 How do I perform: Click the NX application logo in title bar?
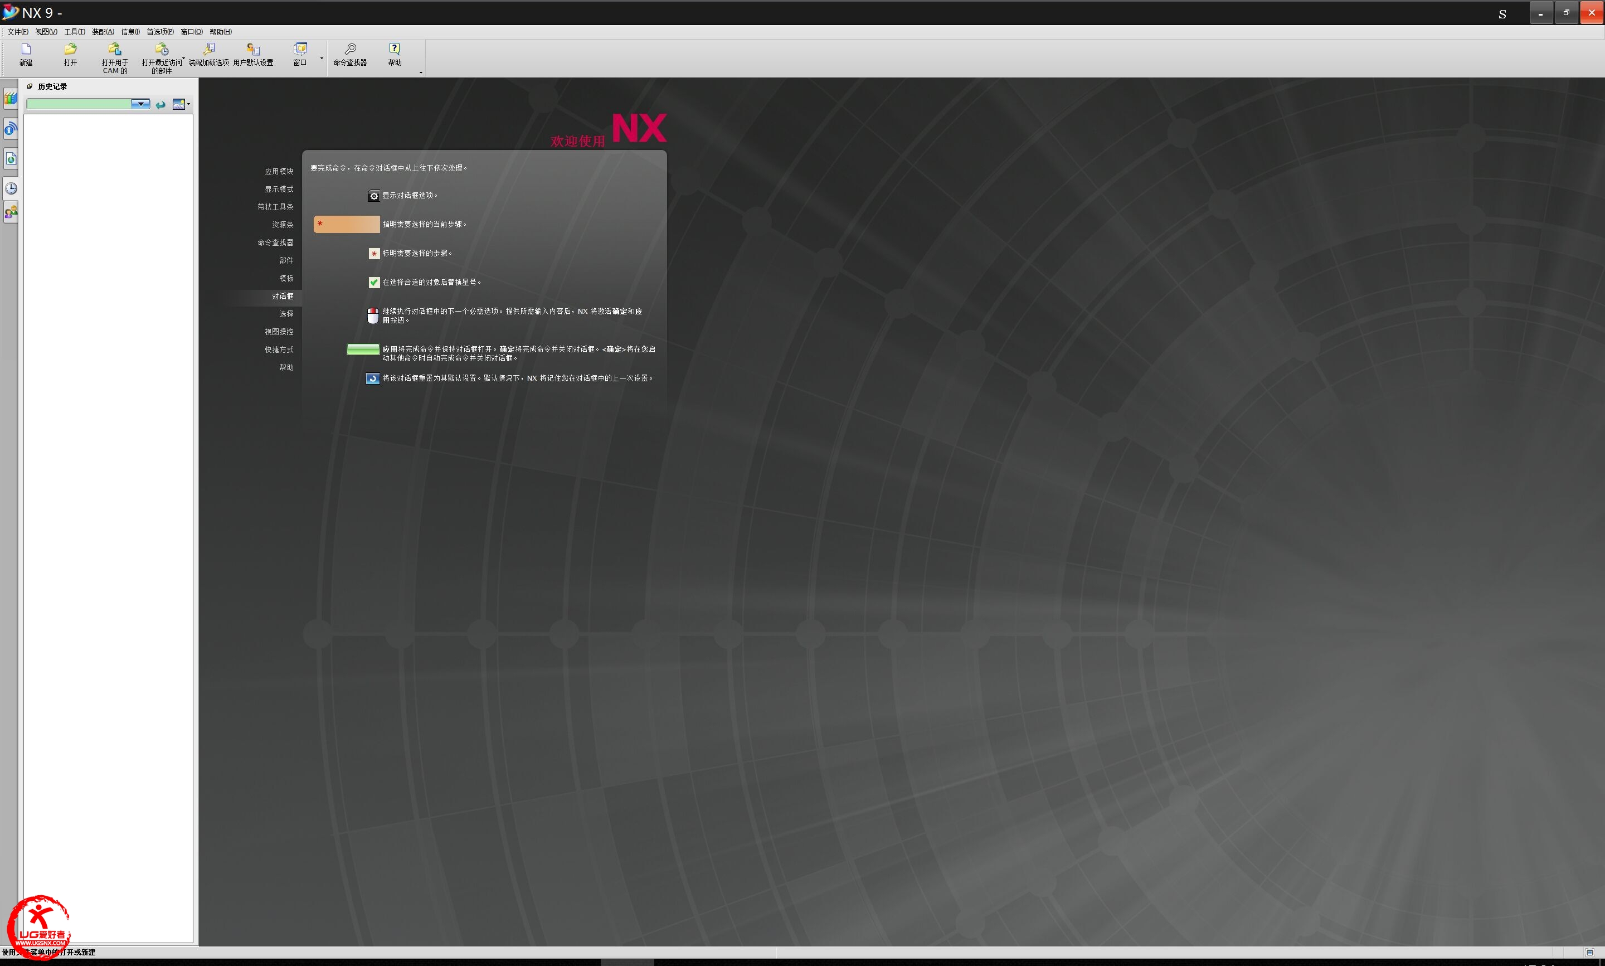(x=11, y=12)
